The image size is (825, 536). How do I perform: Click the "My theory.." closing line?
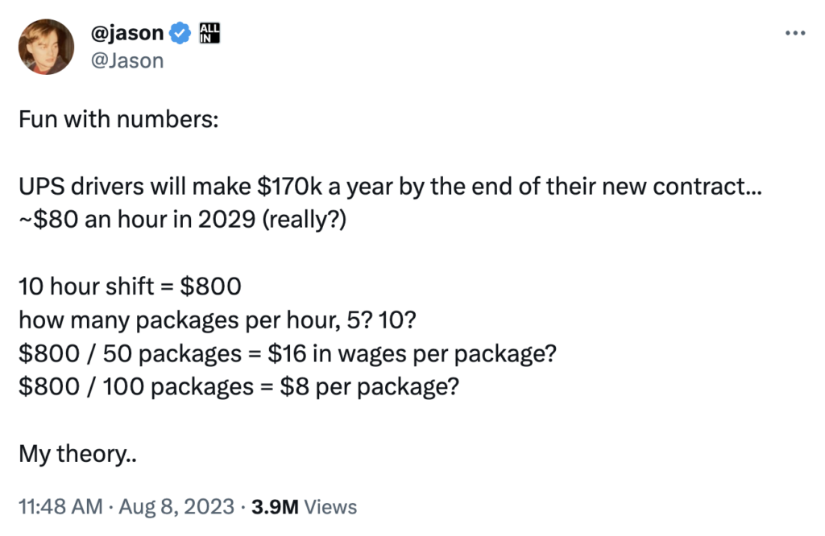coord(78,454)
